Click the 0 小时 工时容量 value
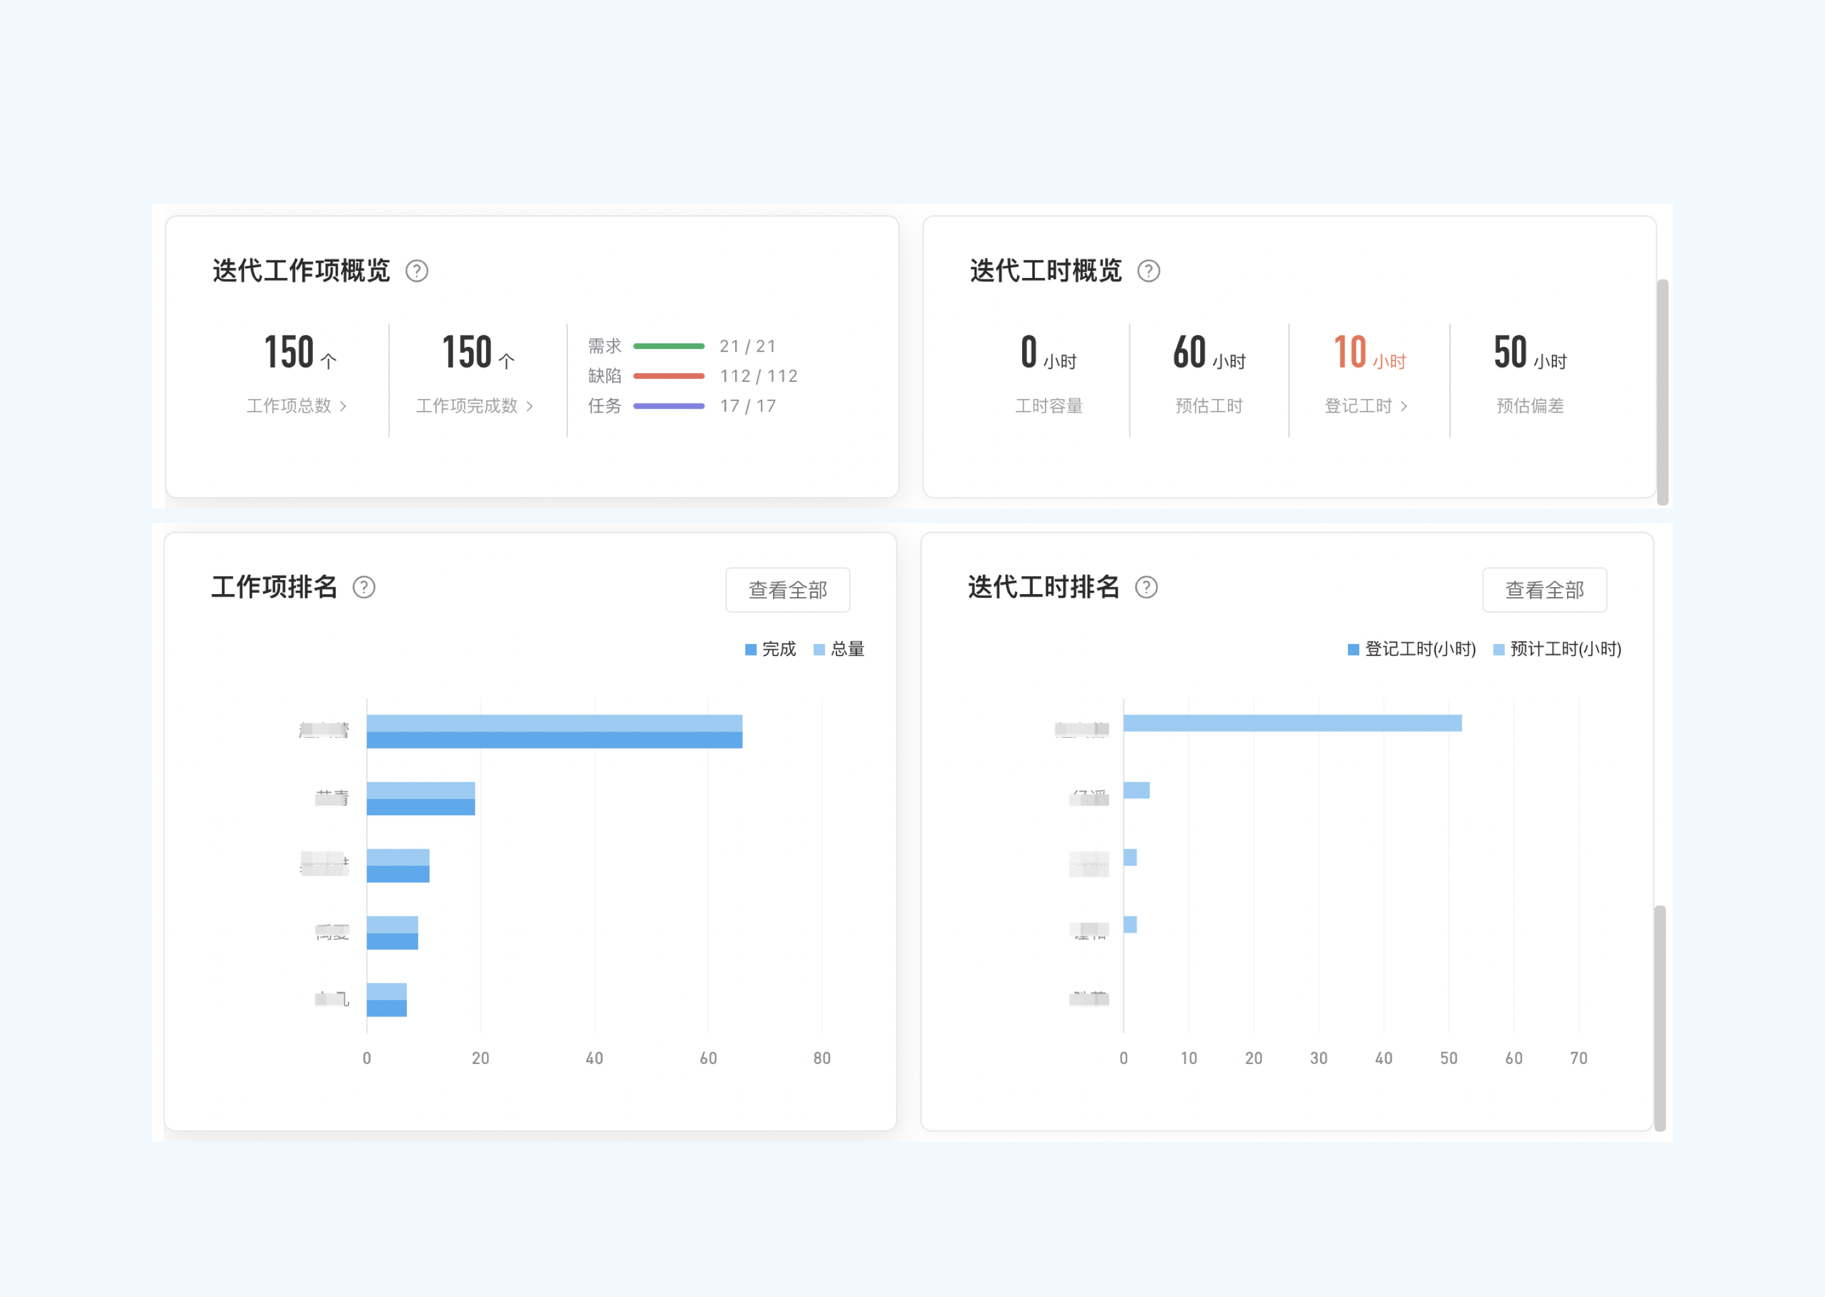This screenshot has height=1297, width=1825. click(x=1048, y=352)
